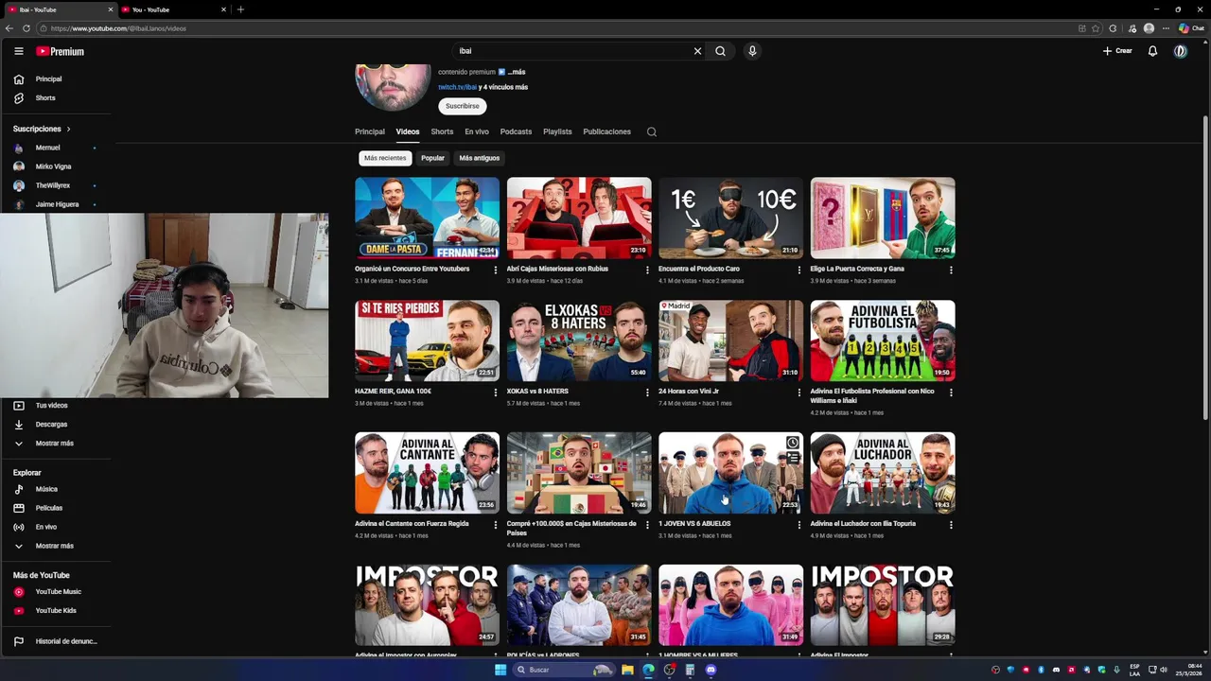Image resolution: width=1211 pixels, height=681 pixels.
Task: Bookmark the page with the star icon
Action: click(x=1096, y=28)
